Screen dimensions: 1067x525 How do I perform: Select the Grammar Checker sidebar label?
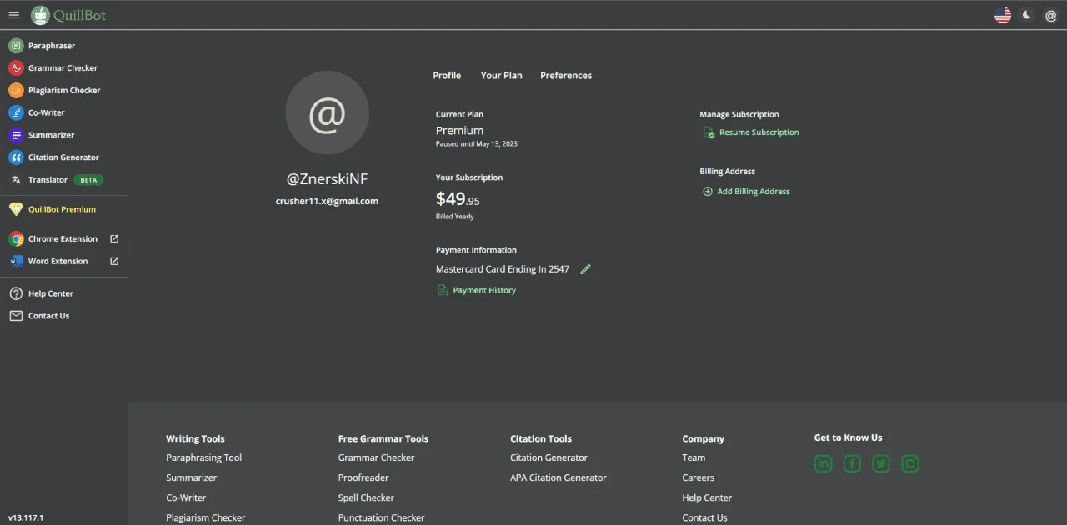pyautogui.click(x=63, y=68)
